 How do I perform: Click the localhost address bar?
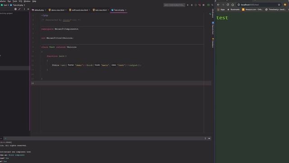[x=259, y=5]
